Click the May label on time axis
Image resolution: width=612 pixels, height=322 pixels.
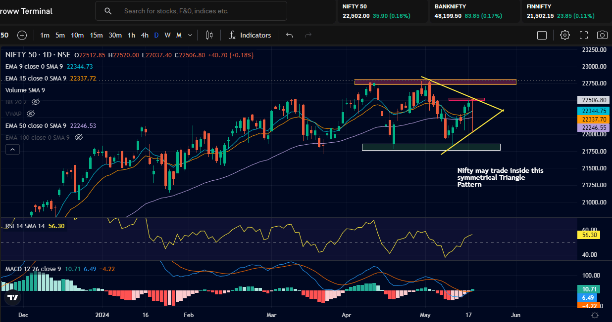(x=425, y=314)
